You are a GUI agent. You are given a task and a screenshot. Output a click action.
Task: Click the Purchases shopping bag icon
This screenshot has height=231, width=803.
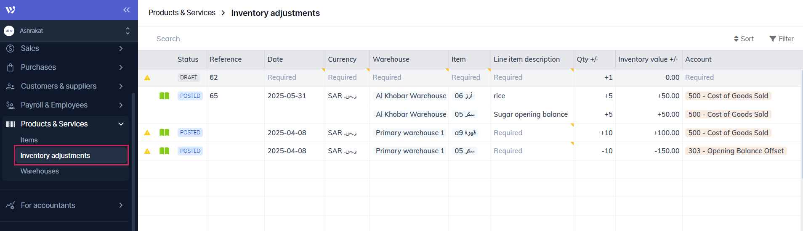point(11,67)
